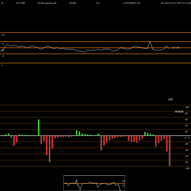Screen dimensions: 191x191
Task: Click the RSI axis label 70
Action: coord(3,44)
